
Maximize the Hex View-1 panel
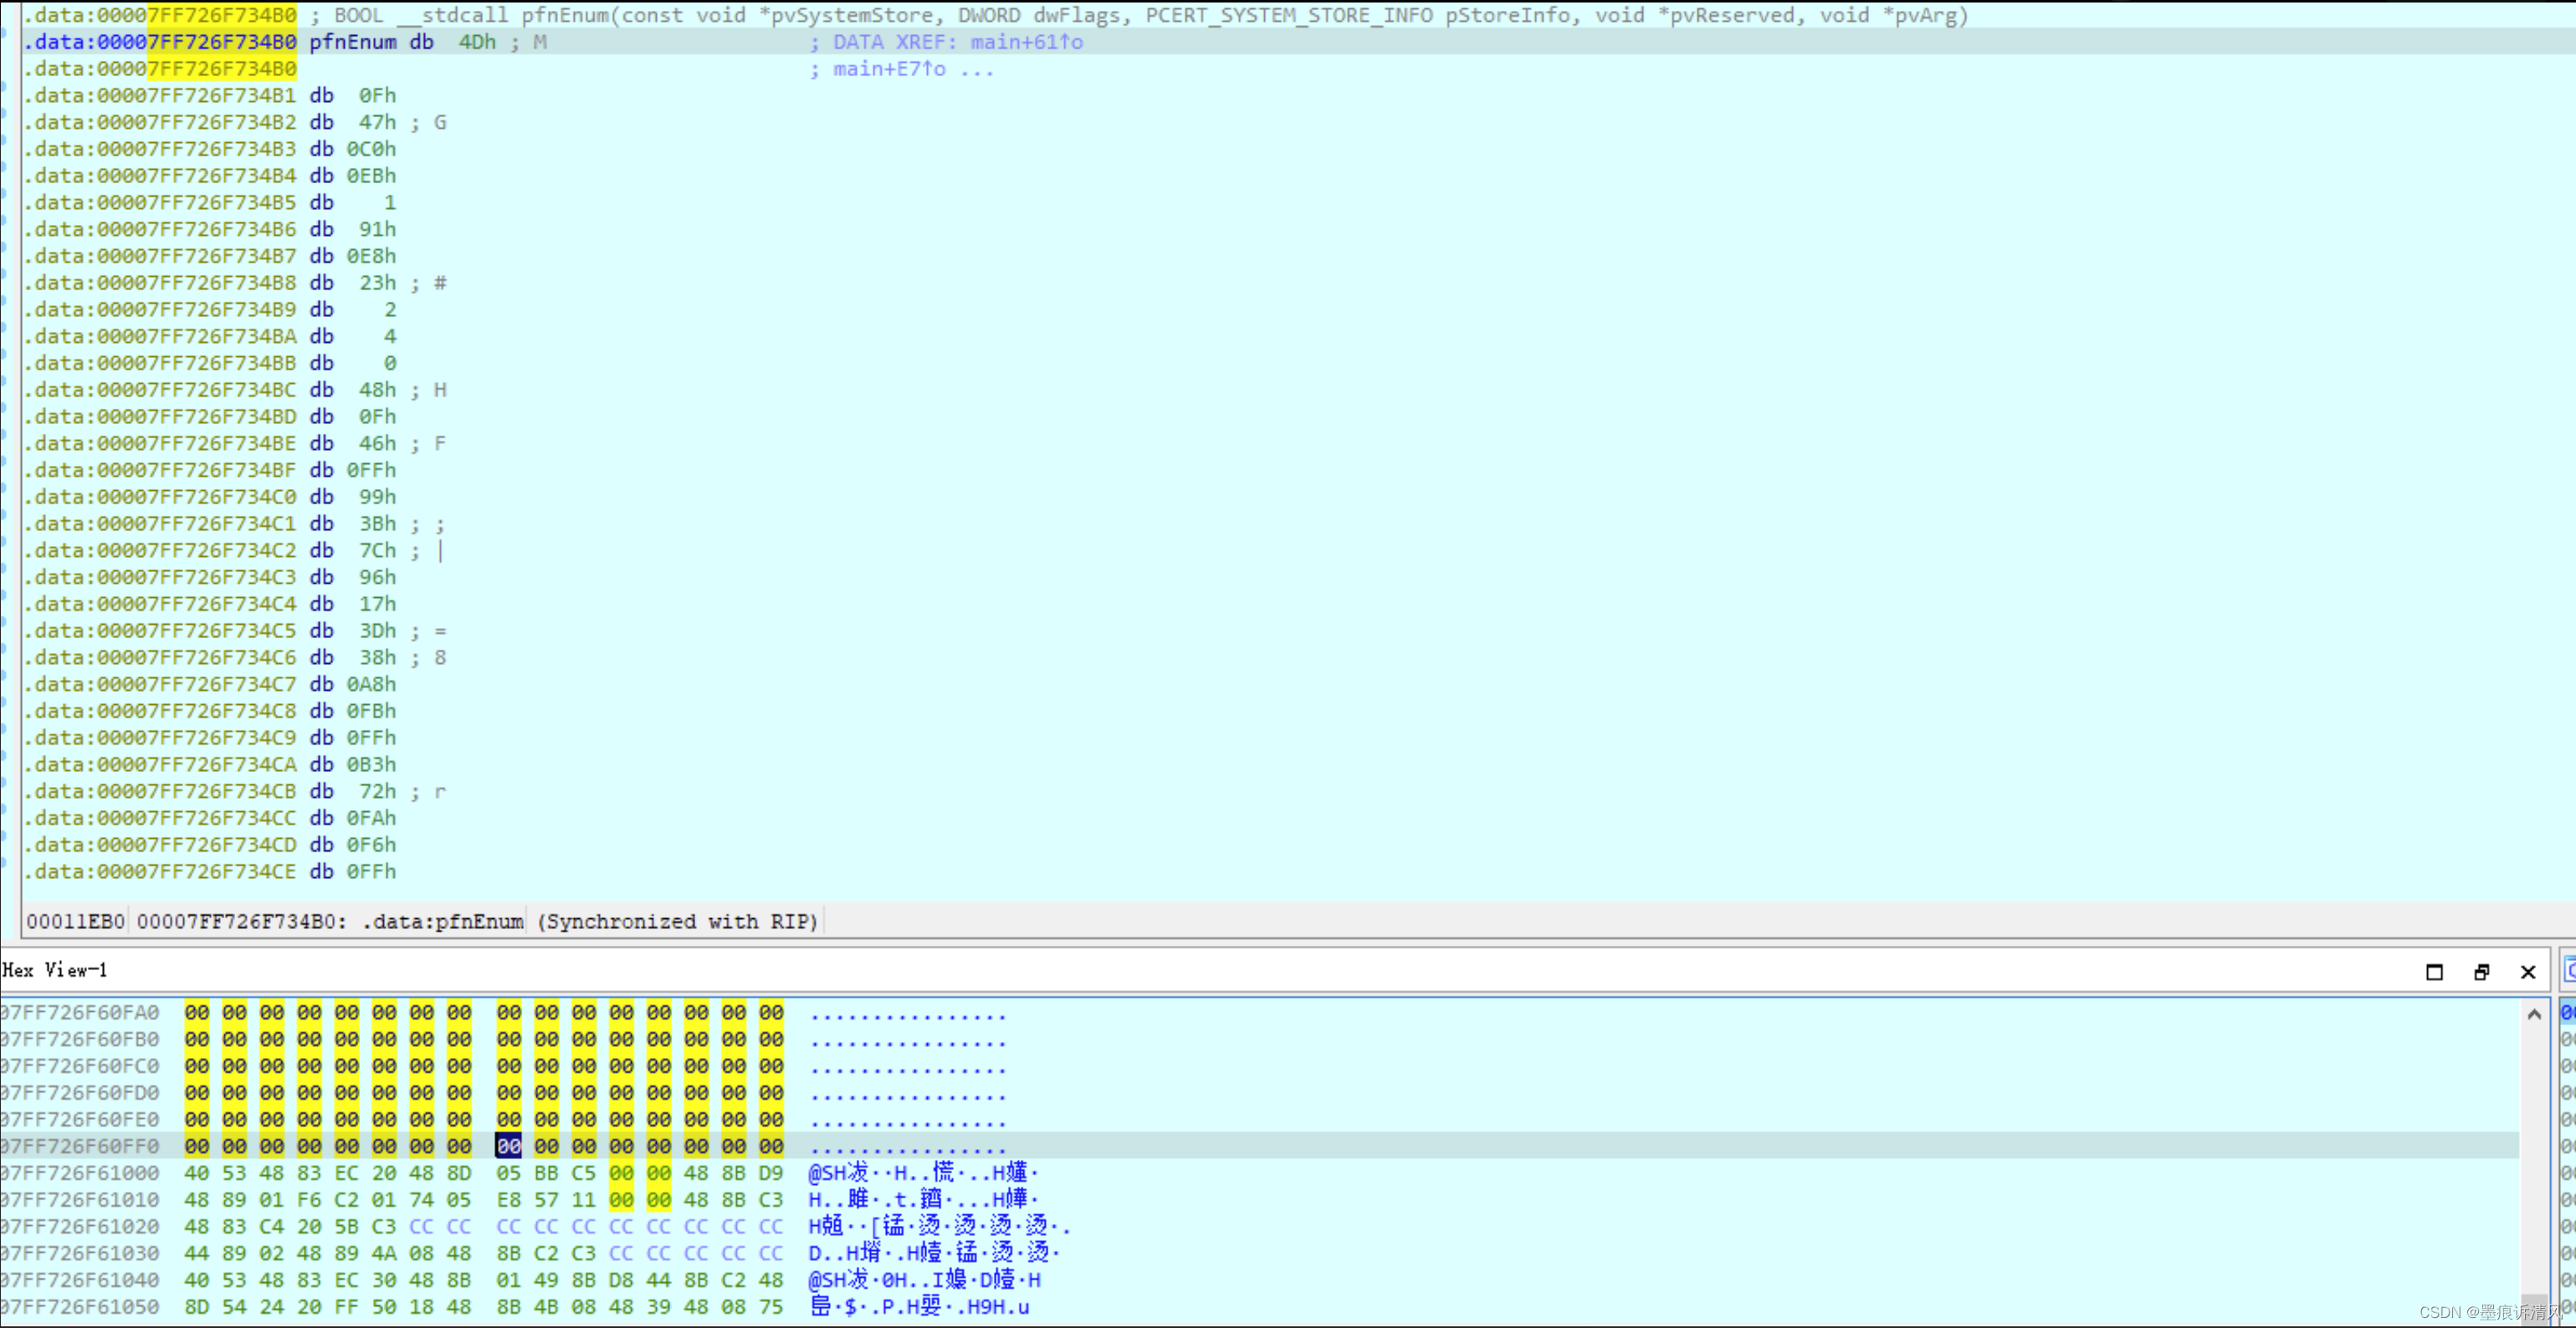pyautogui.click(x=2434, y=971)
